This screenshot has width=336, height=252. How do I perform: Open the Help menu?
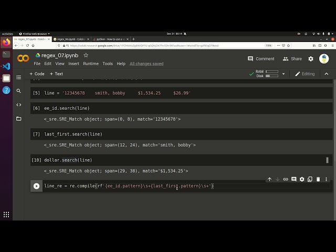[x=121, y=64]
